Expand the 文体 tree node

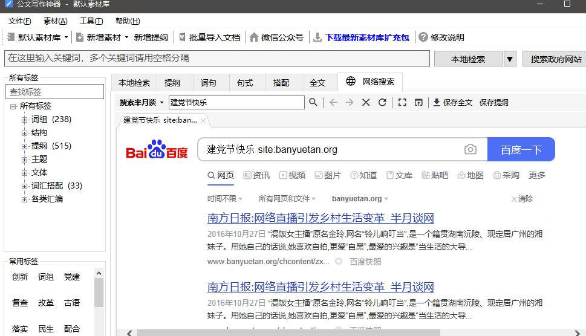(x=24, y=173)
